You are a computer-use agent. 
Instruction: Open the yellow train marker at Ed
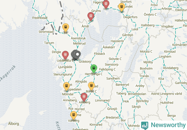click(65, 27)
